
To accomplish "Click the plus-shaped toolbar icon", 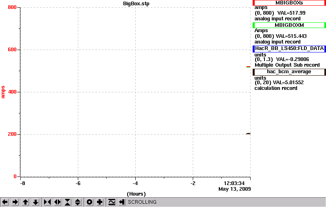I will (100, 202).
